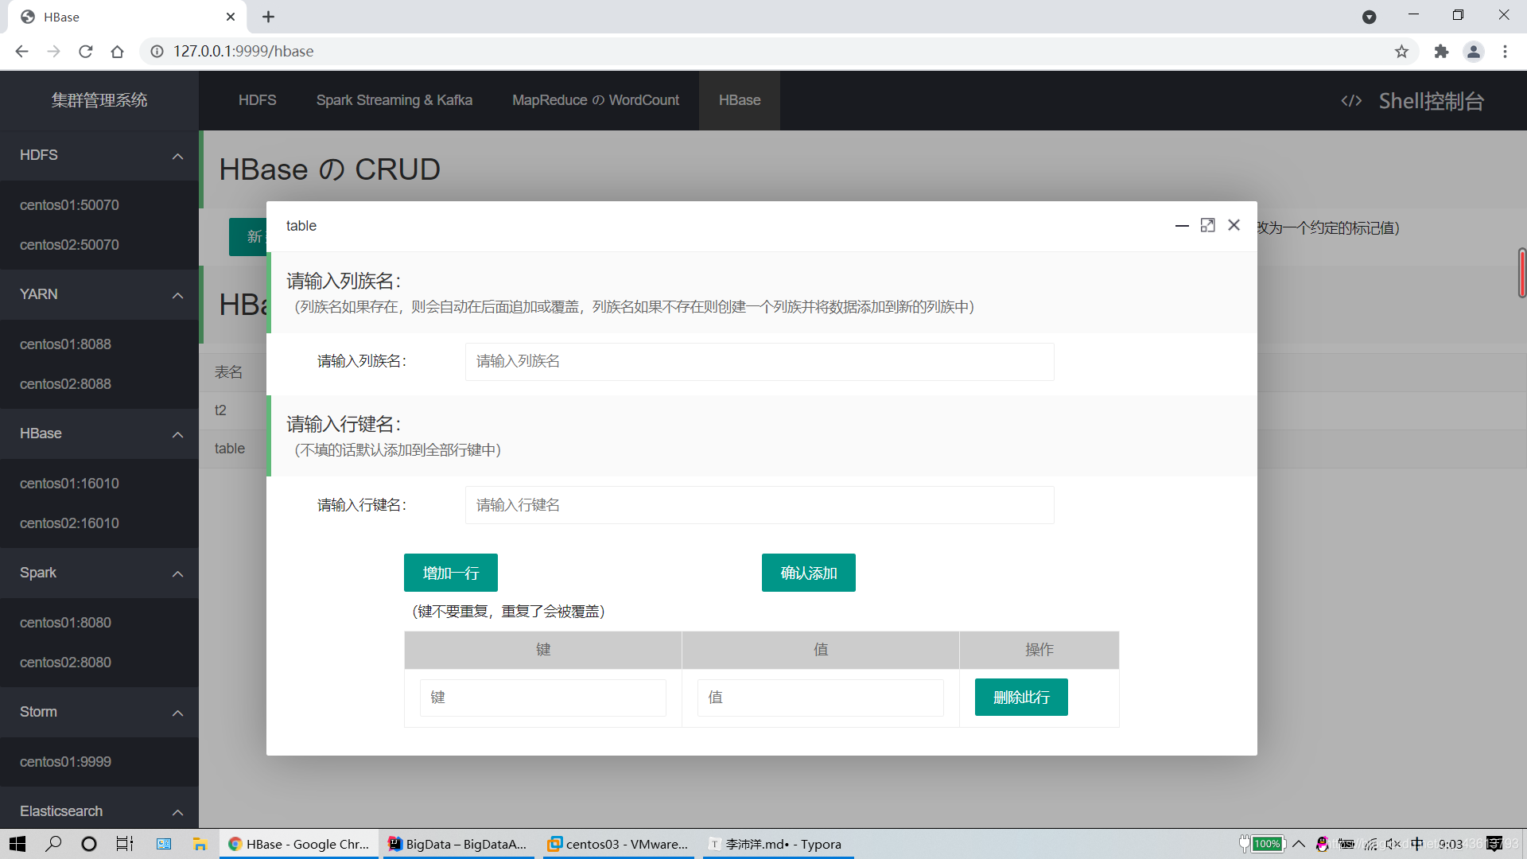The image size is (1527, 859).
Task: Collapse the HDFS sidebar section
Action: point(178,156)
